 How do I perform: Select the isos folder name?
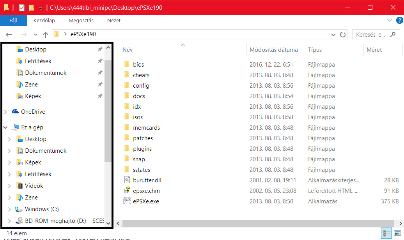point(138,117)
